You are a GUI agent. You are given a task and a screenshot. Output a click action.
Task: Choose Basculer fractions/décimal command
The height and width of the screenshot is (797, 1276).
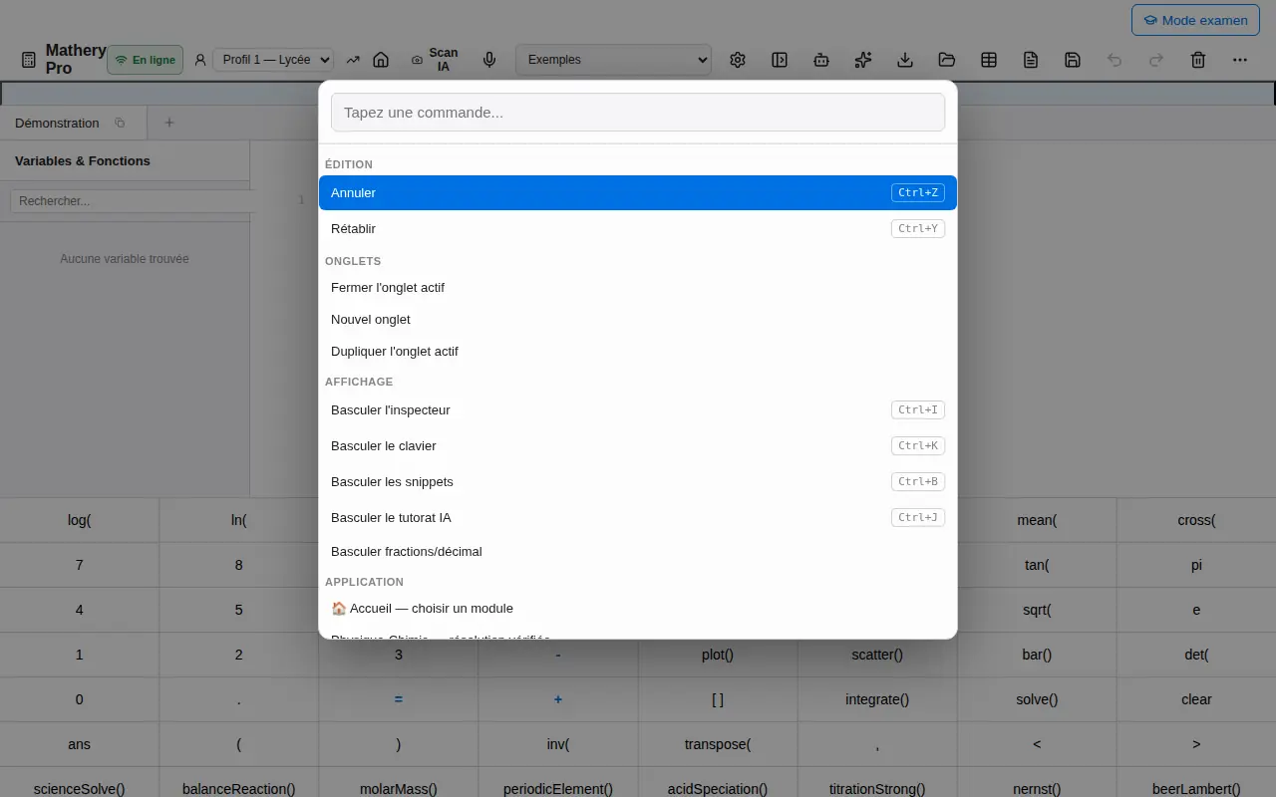pyautogui.click(x=638, y=551)
